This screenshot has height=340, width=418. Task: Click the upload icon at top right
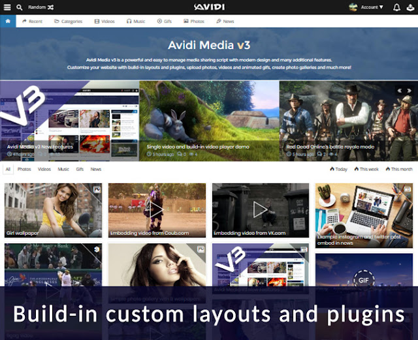(x=410, y=7)
